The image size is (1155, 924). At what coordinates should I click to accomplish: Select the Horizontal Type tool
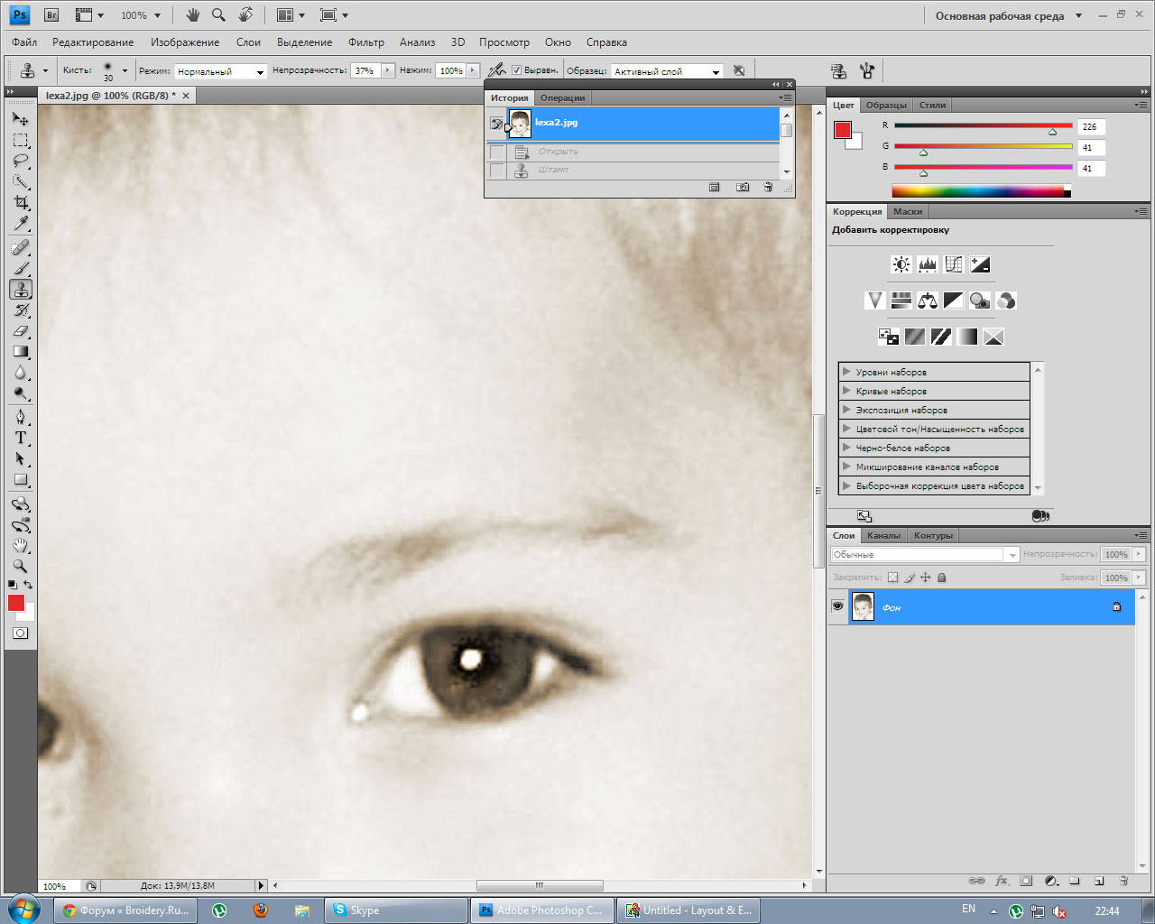[21, 438]
